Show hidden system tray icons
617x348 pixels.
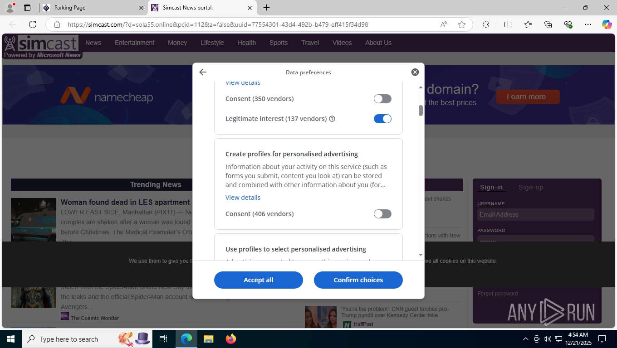526,339
